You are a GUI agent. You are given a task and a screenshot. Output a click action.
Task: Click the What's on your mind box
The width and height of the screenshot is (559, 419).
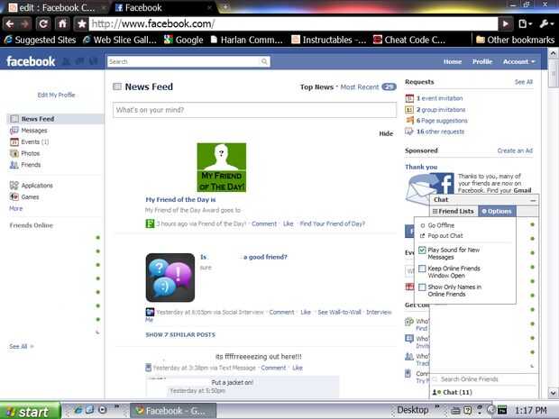pyautogui.click(x=254, y=110)
